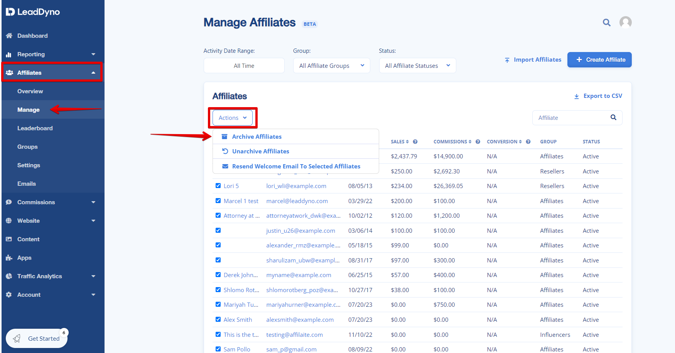This screenshot has height=353, width=675.
Task: Click the Reporting bar chart icon
Action: click(9, 54)
